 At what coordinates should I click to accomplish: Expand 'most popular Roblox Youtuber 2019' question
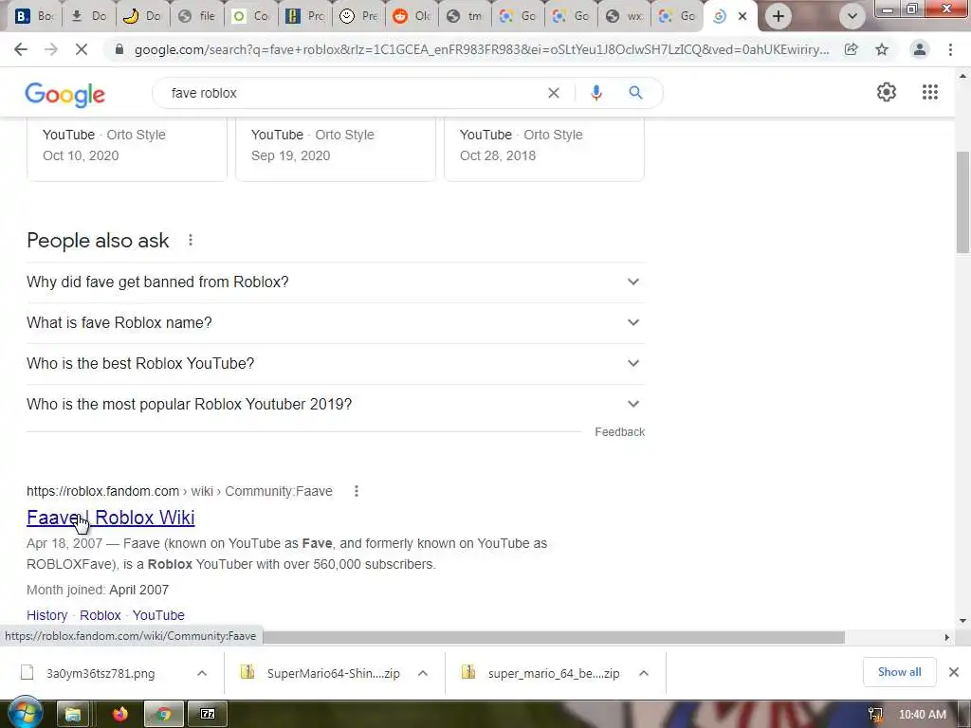(336, 404)
